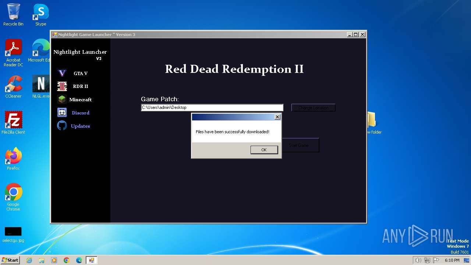Select the Firefox desktop shortcut

13,159
